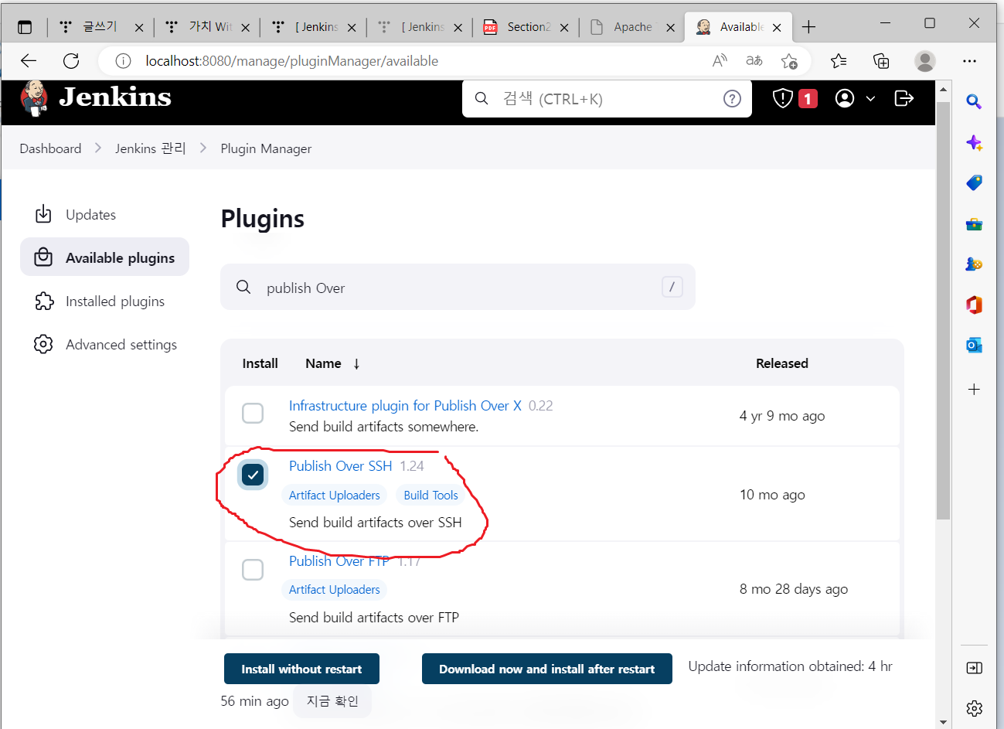Expand the breadcrumb chevron after Jenkins 관리
Viewport: 1004px width, 729px height.
pos(203,148)
